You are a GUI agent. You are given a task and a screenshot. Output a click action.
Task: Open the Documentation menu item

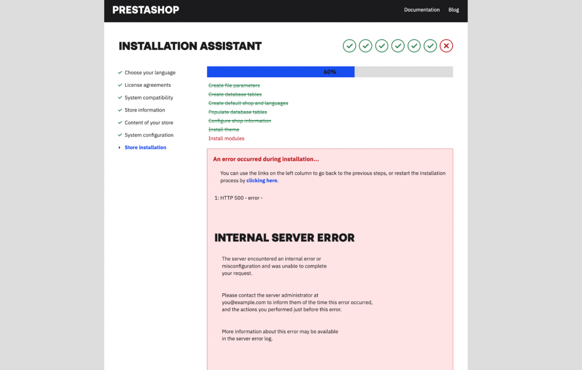click(x=422, y=10)
